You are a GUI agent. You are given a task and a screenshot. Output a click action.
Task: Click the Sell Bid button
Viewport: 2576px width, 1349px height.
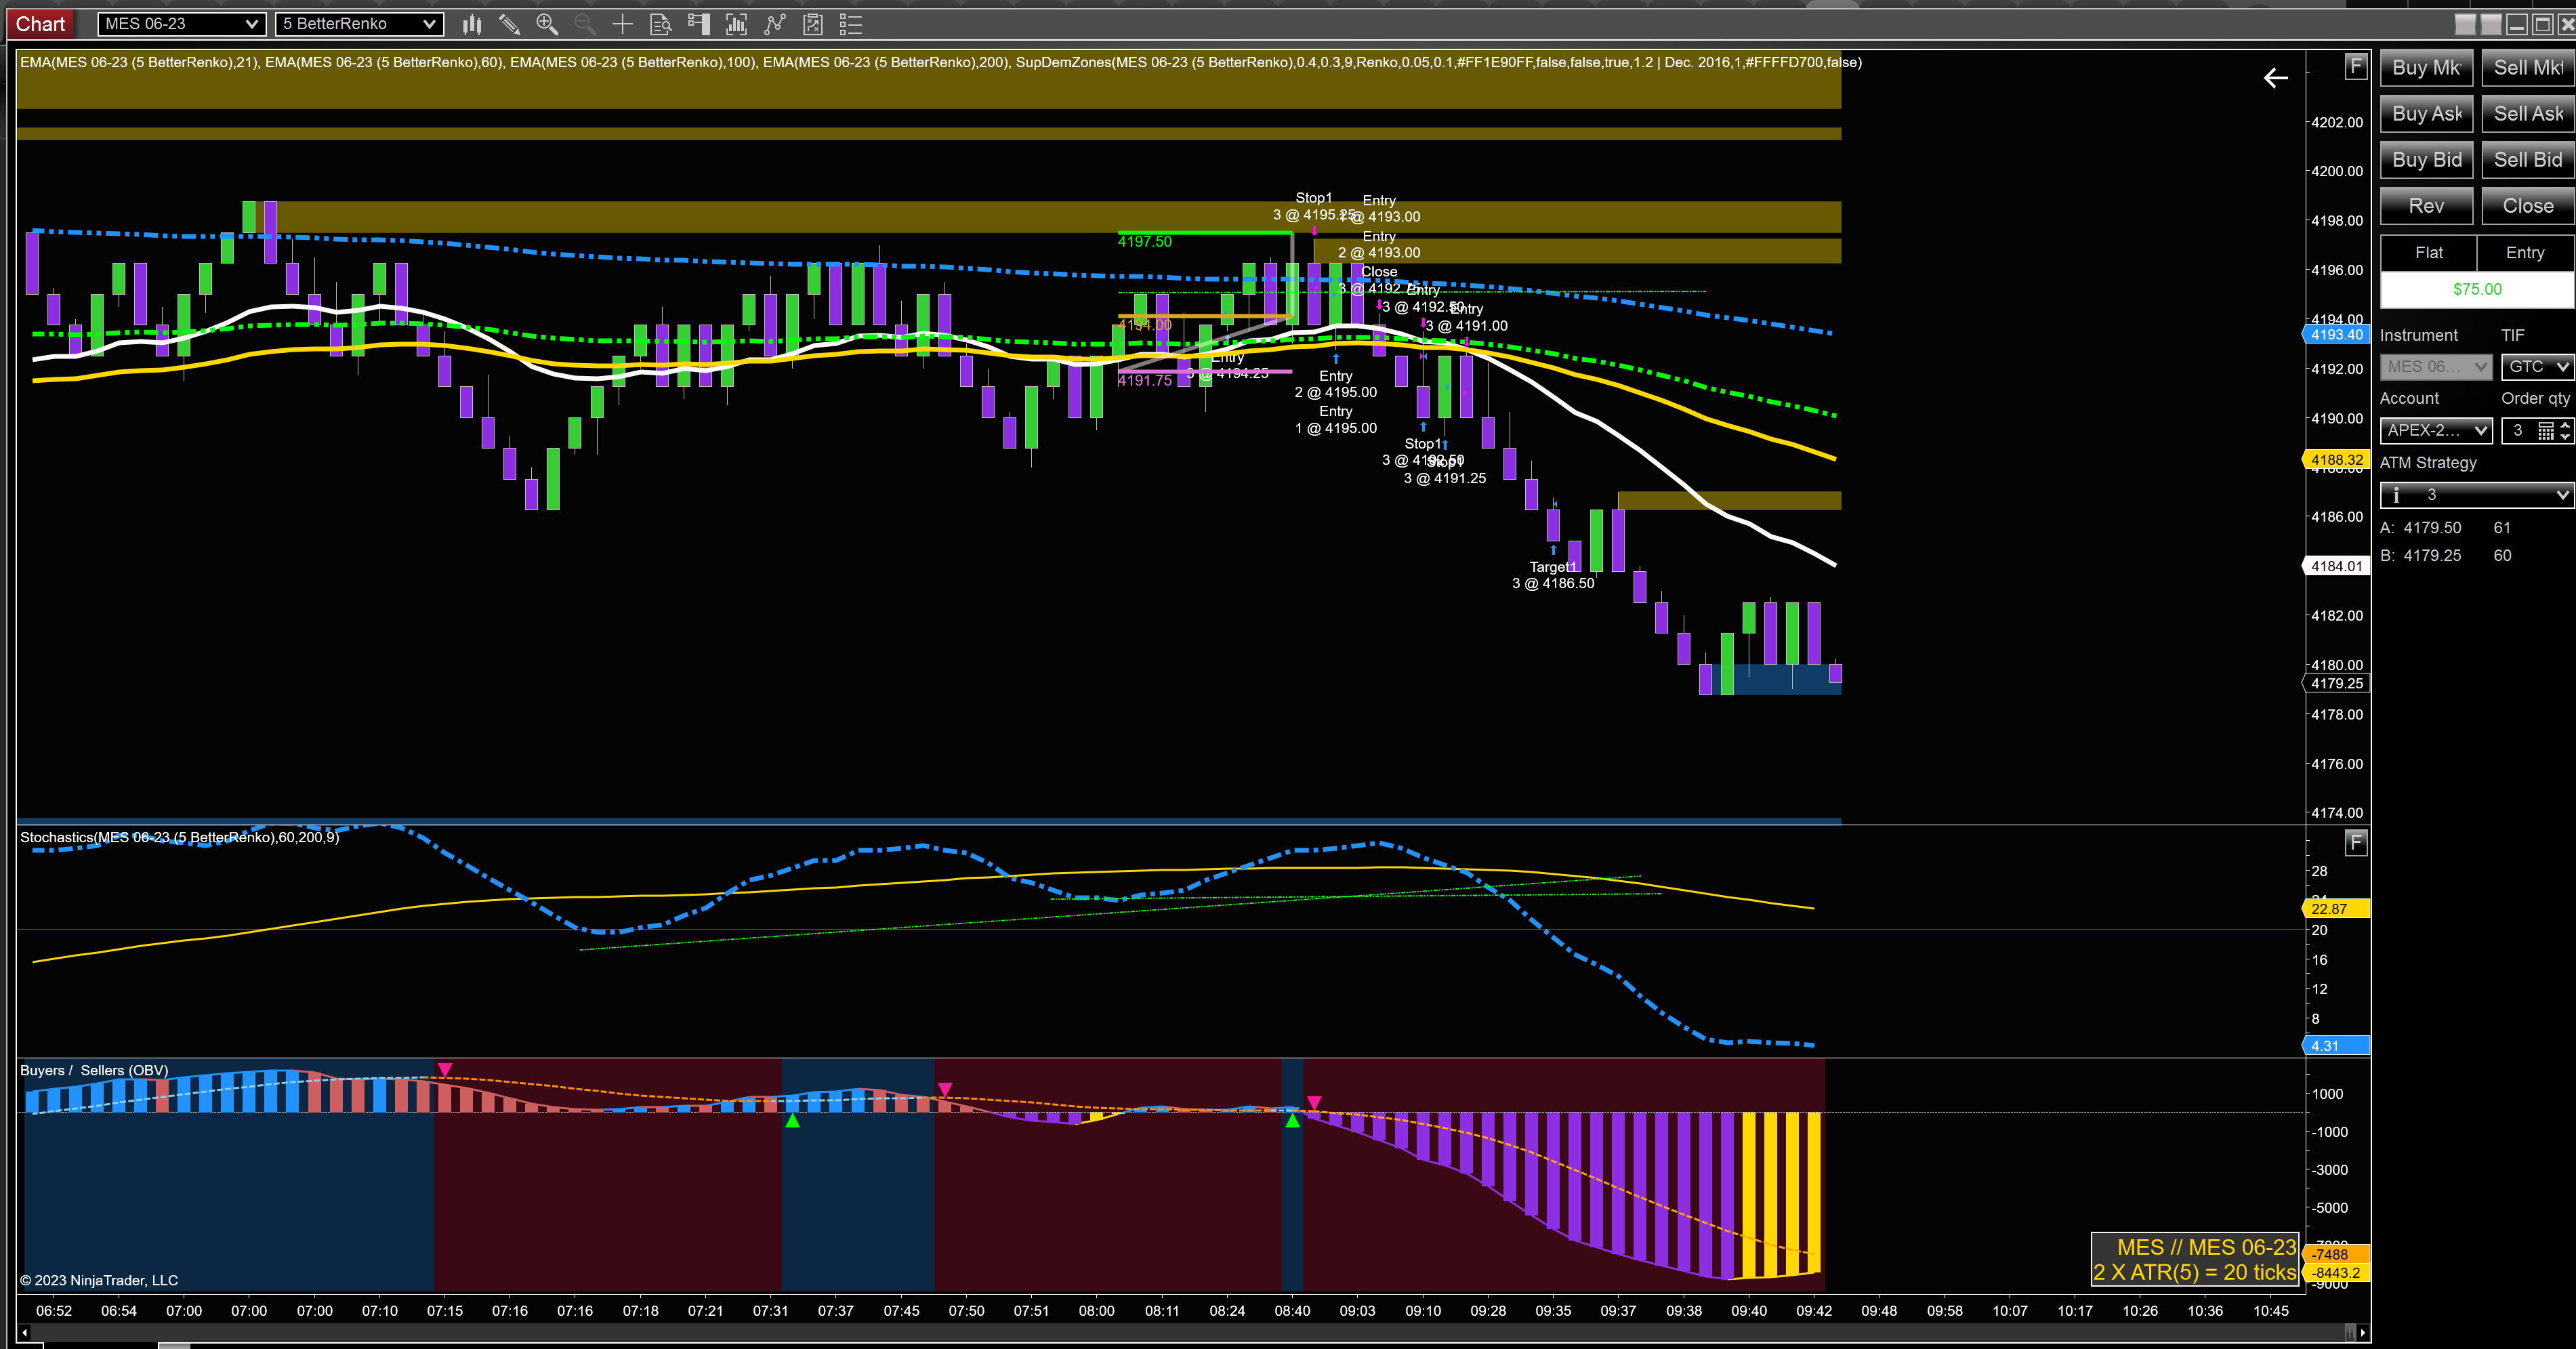pyautogui.click(x=2528, y=160)
